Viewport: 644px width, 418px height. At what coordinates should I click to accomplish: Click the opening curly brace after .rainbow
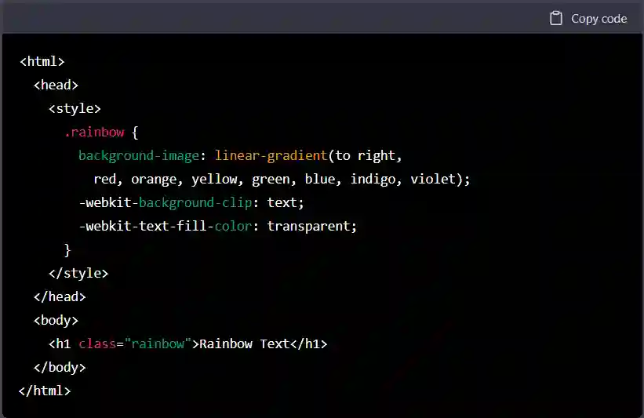135,133
